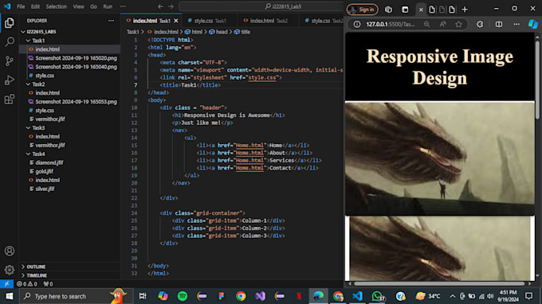The height and width of the screenshot is (304, 542).
Task: Click the head breadcrumb item
Action: click(218, 32)
